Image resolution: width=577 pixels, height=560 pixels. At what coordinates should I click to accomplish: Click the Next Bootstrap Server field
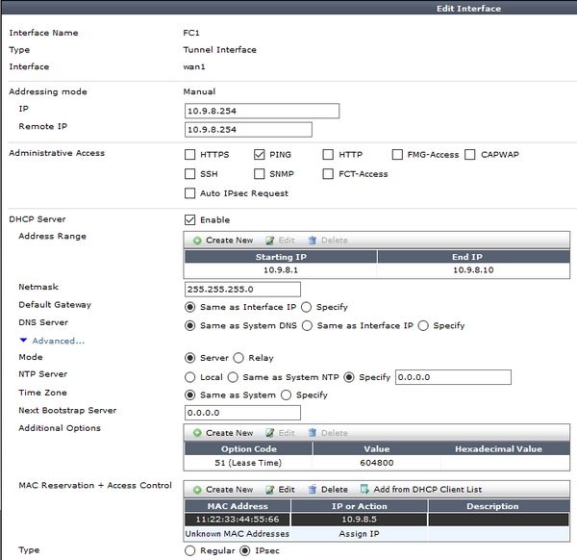(x=242, y=413)
